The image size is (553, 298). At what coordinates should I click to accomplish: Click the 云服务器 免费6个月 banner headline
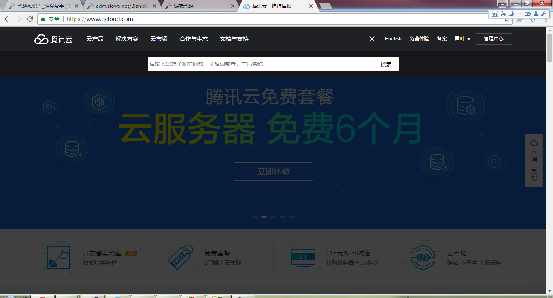[x=270, y=129]
